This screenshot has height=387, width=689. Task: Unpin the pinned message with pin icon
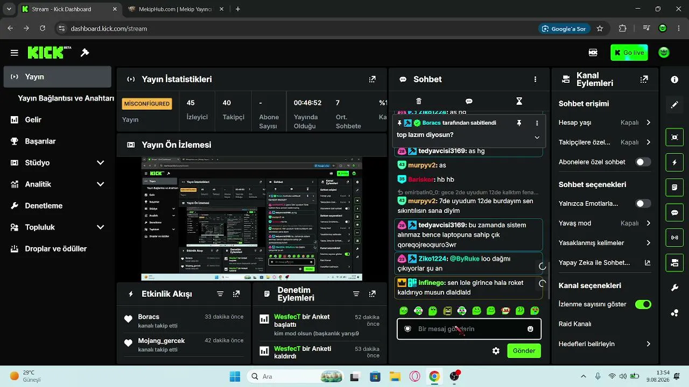coord(519,123)
